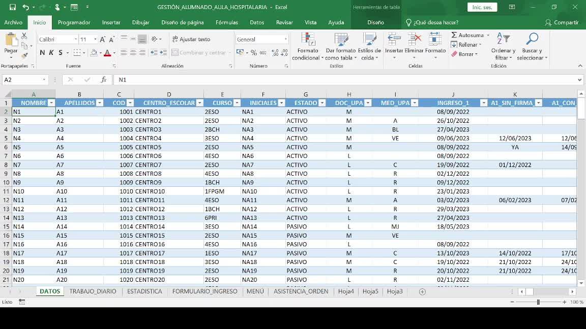Add a new sheet with plus icon
The width and height of the screenshot is (586, 329).
(422, 291)
